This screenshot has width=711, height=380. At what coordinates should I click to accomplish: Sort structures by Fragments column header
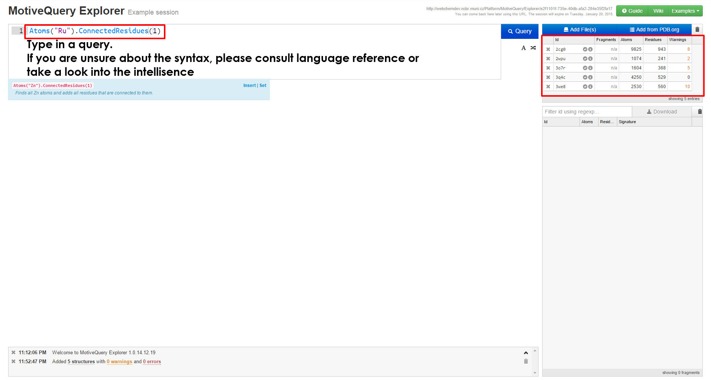coord(606,40)
